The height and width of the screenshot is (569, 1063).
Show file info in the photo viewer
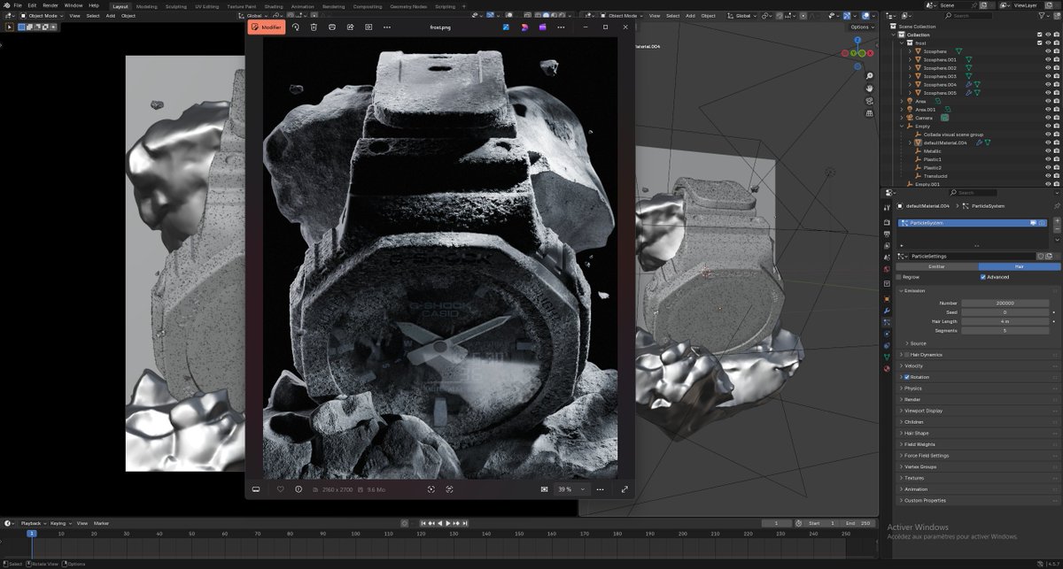299,488
